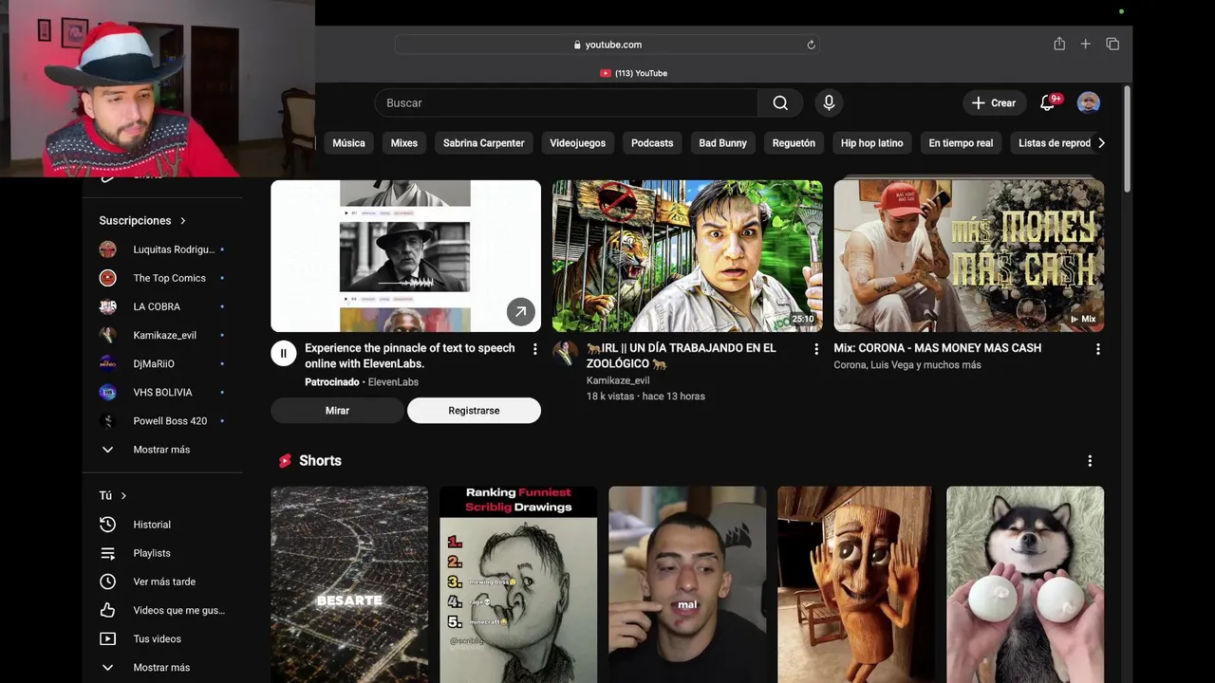Open DjMaRiiO subscription
Image resolution: width=1215 pixels, height=683 pixels.
click(x=162, y=363)
